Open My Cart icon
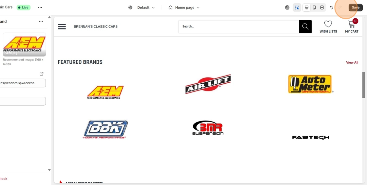The height and width of the screenshot is (185, 367). [352, 26]
